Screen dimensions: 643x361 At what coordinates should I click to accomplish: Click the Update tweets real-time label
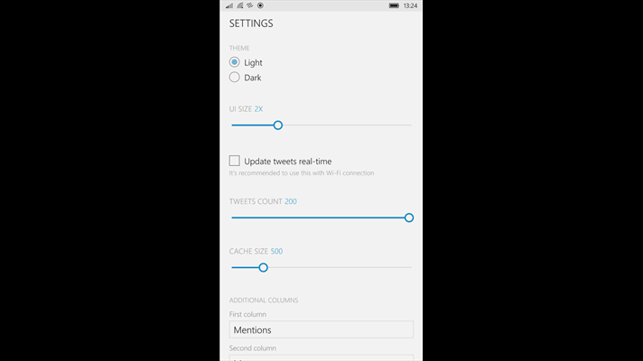288,162
